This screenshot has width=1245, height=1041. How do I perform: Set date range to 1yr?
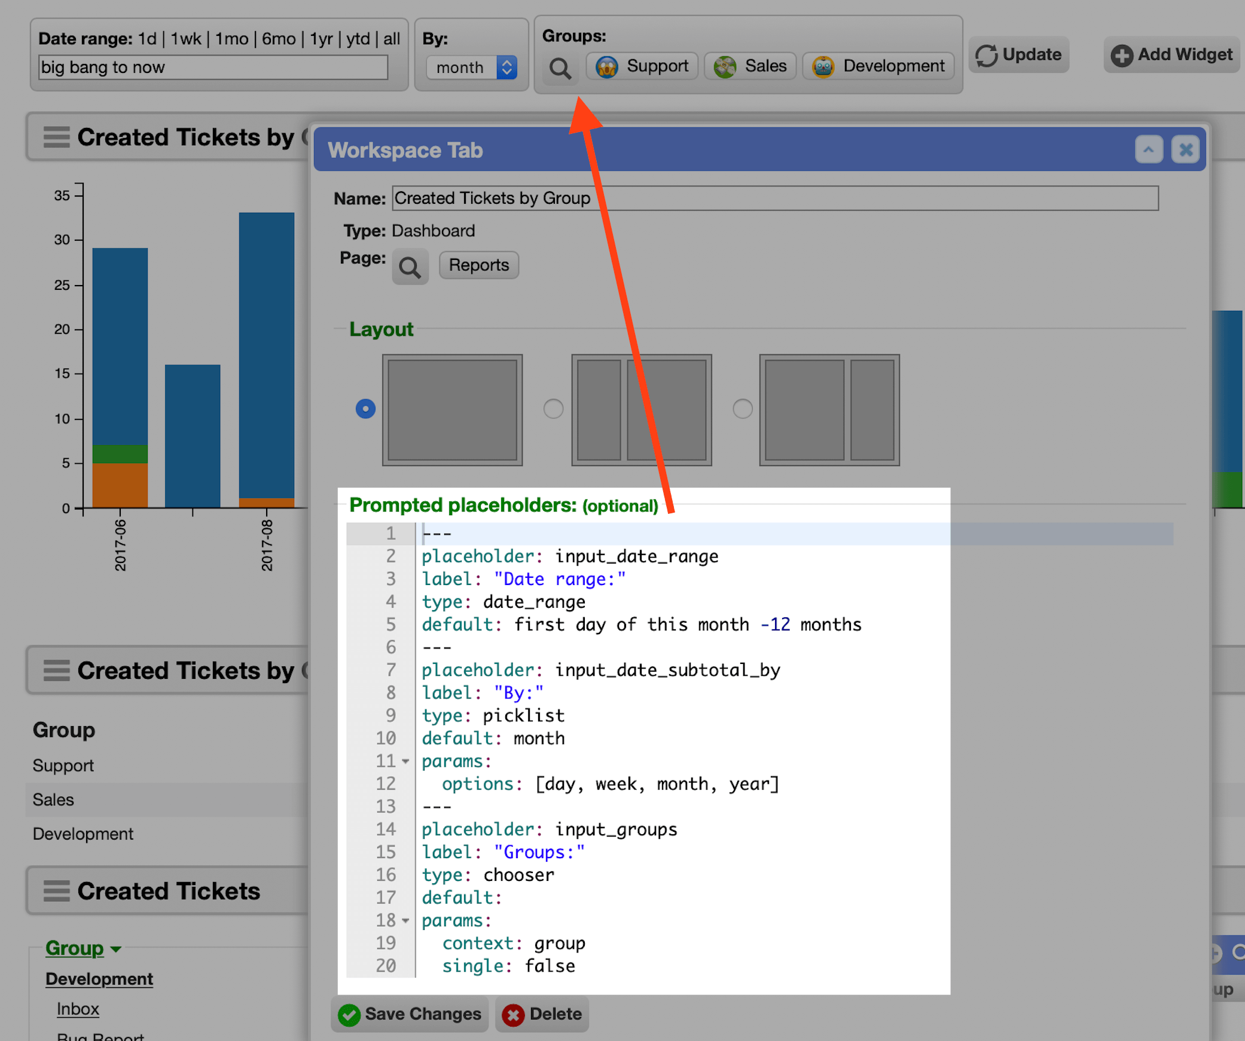tap(321, 39)
